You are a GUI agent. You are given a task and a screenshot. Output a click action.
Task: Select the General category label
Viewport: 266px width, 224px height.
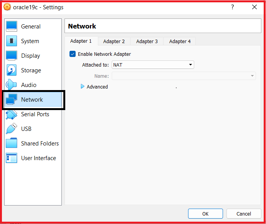click(x=31, y=27)
